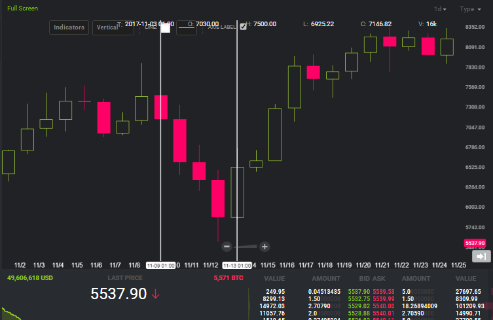Click the last price 5537.90 value
This screenshot has width=493, height=320.
(x=119, y=294)
